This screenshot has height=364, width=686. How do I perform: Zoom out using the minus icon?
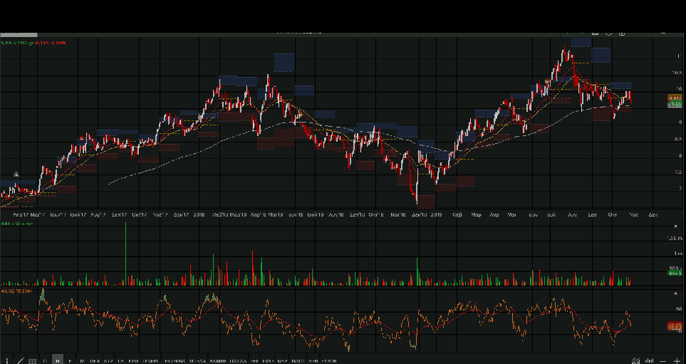coord(663,361)
